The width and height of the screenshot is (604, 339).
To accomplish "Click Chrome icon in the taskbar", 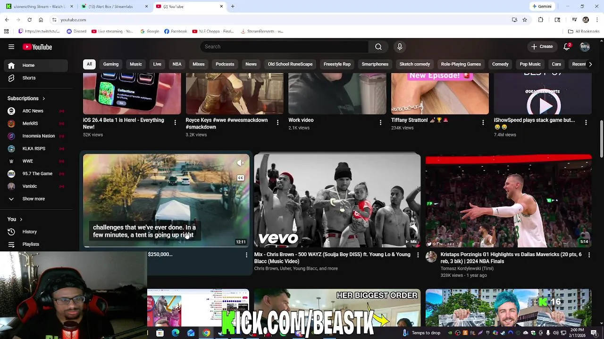I will point(206,333).
